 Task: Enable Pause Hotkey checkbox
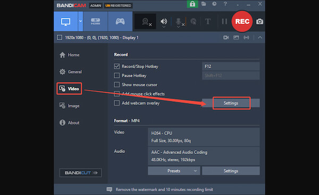tap(117, 76)
